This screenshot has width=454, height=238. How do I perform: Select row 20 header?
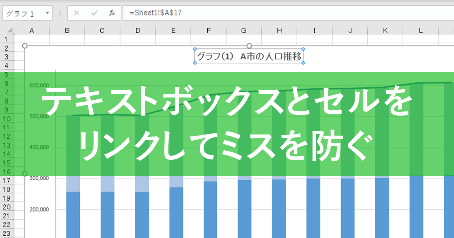7,207
